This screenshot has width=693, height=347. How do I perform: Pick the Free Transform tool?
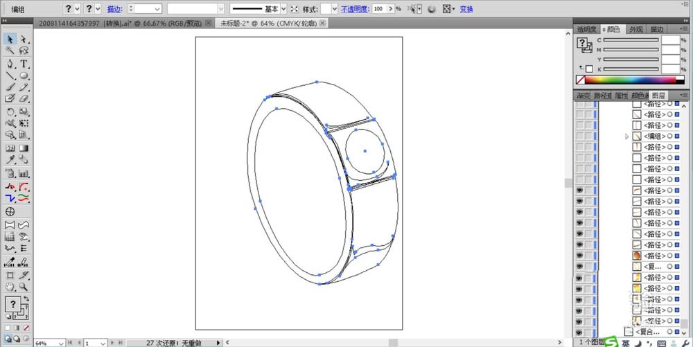pos(24,123)
